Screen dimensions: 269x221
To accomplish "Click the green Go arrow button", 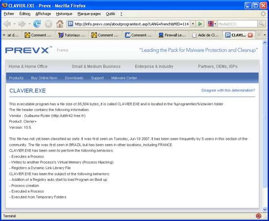I will click(200, 24).
